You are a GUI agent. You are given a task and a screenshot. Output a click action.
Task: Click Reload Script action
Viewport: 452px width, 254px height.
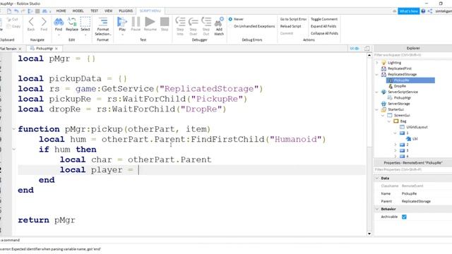[290, 26]
